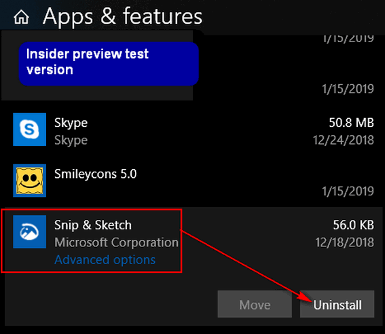Click the 12/18/2018 Snip & Sketch date
385x334 pixels.
click(345, 242)
